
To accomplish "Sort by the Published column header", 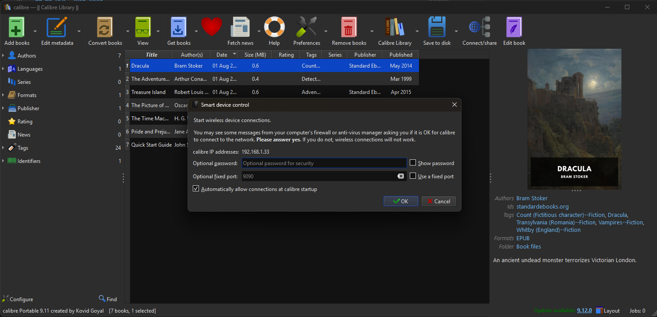I will [x=401, y=54].
